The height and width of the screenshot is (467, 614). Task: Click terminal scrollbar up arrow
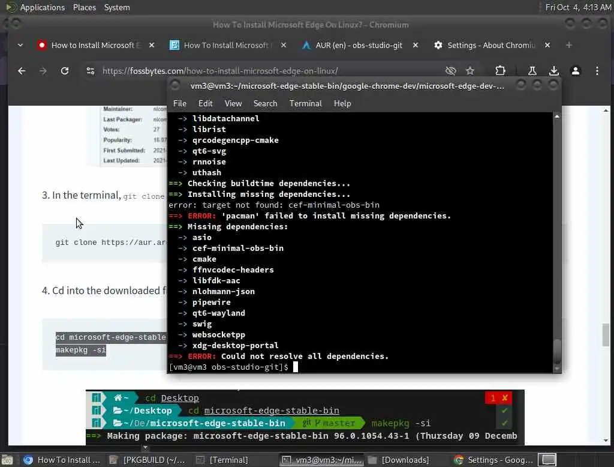click(557, 116)
